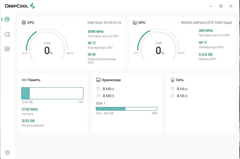Click network upload arrow icon
The height and width of the screenshot is (159, 240).
[172, 89]
